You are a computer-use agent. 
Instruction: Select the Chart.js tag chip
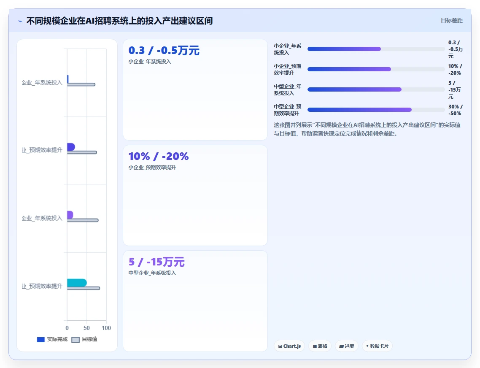(289, 346)
